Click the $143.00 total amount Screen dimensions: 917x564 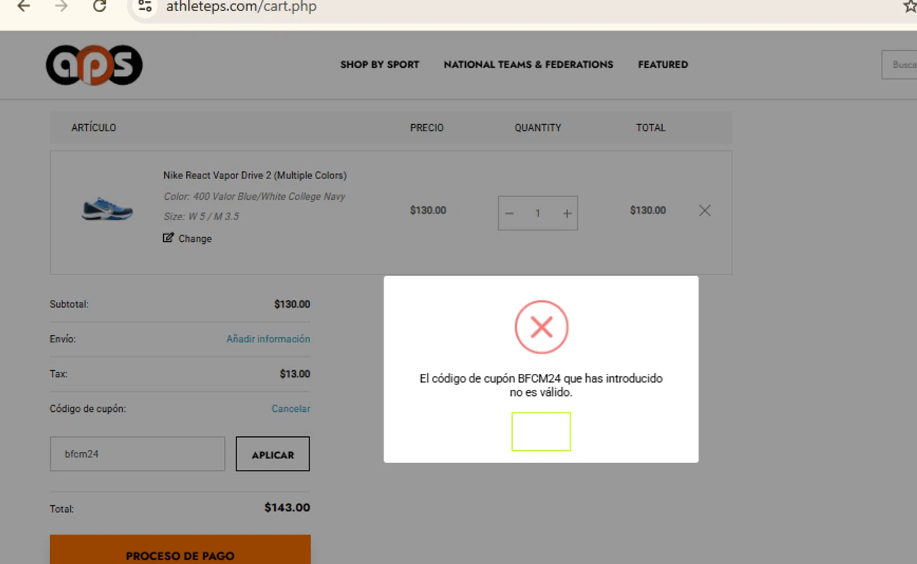287,507
